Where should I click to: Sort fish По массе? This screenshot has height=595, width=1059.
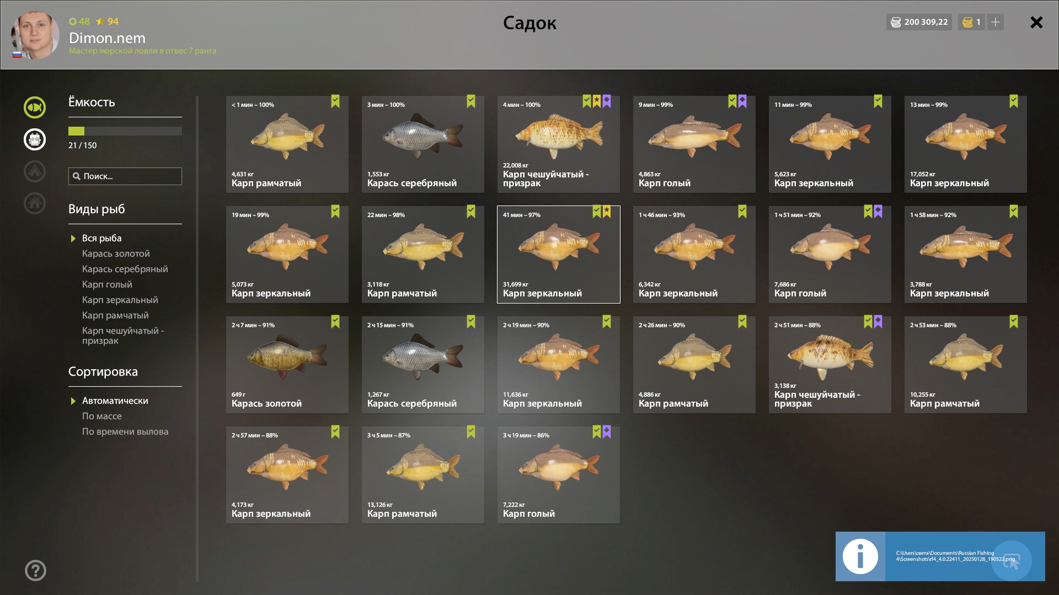(x=102, y=416)
